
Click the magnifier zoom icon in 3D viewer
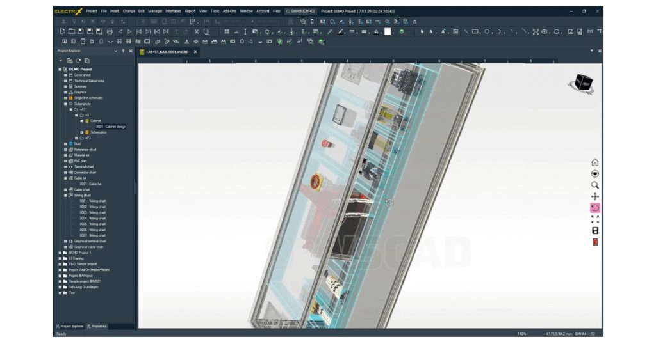(595, 185)
